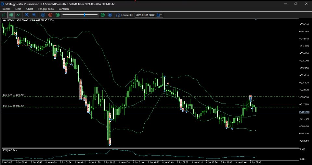Open the Chart menu
Screen dimensions: 312x165
pos(30,9)
